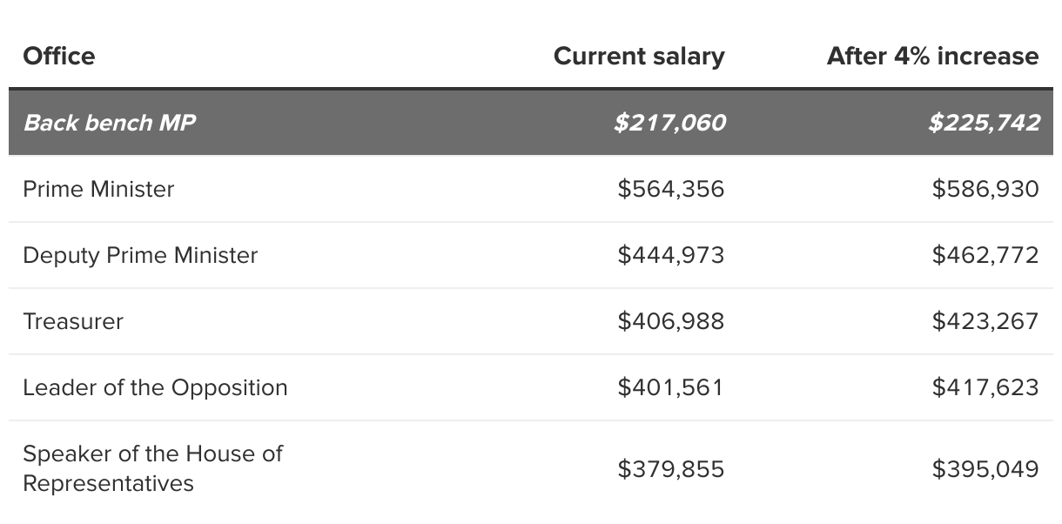The width and height of the screenshot is (1062, 524).
Task: Click the Speaker's $379,855 salary
Action: pos(670,469)
